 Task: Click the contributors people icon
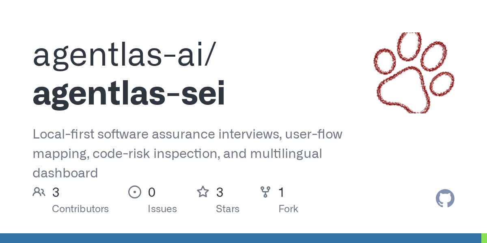pyautogui.click(x=39, y=192)
